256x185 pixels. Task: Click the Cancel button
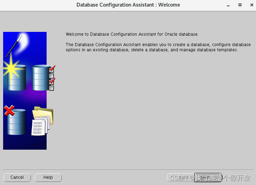[17, 177]
